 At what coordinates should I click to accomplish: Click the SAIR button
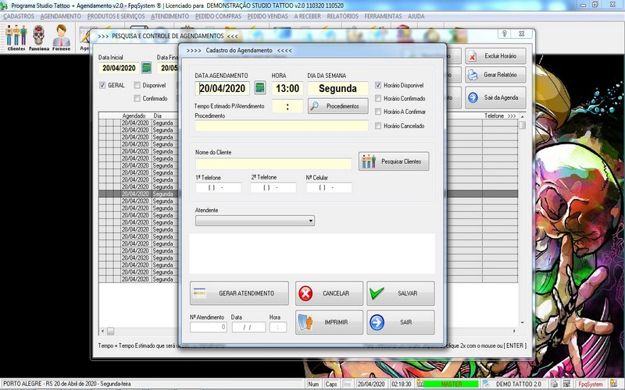coord(401,322)
